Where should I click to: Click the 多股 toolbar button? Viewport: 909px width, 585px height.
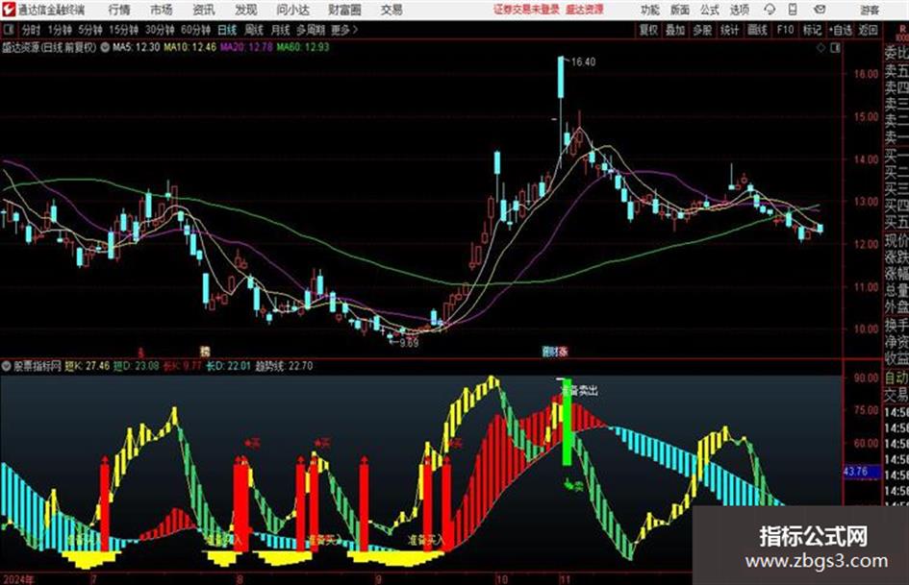coord(702,30)
